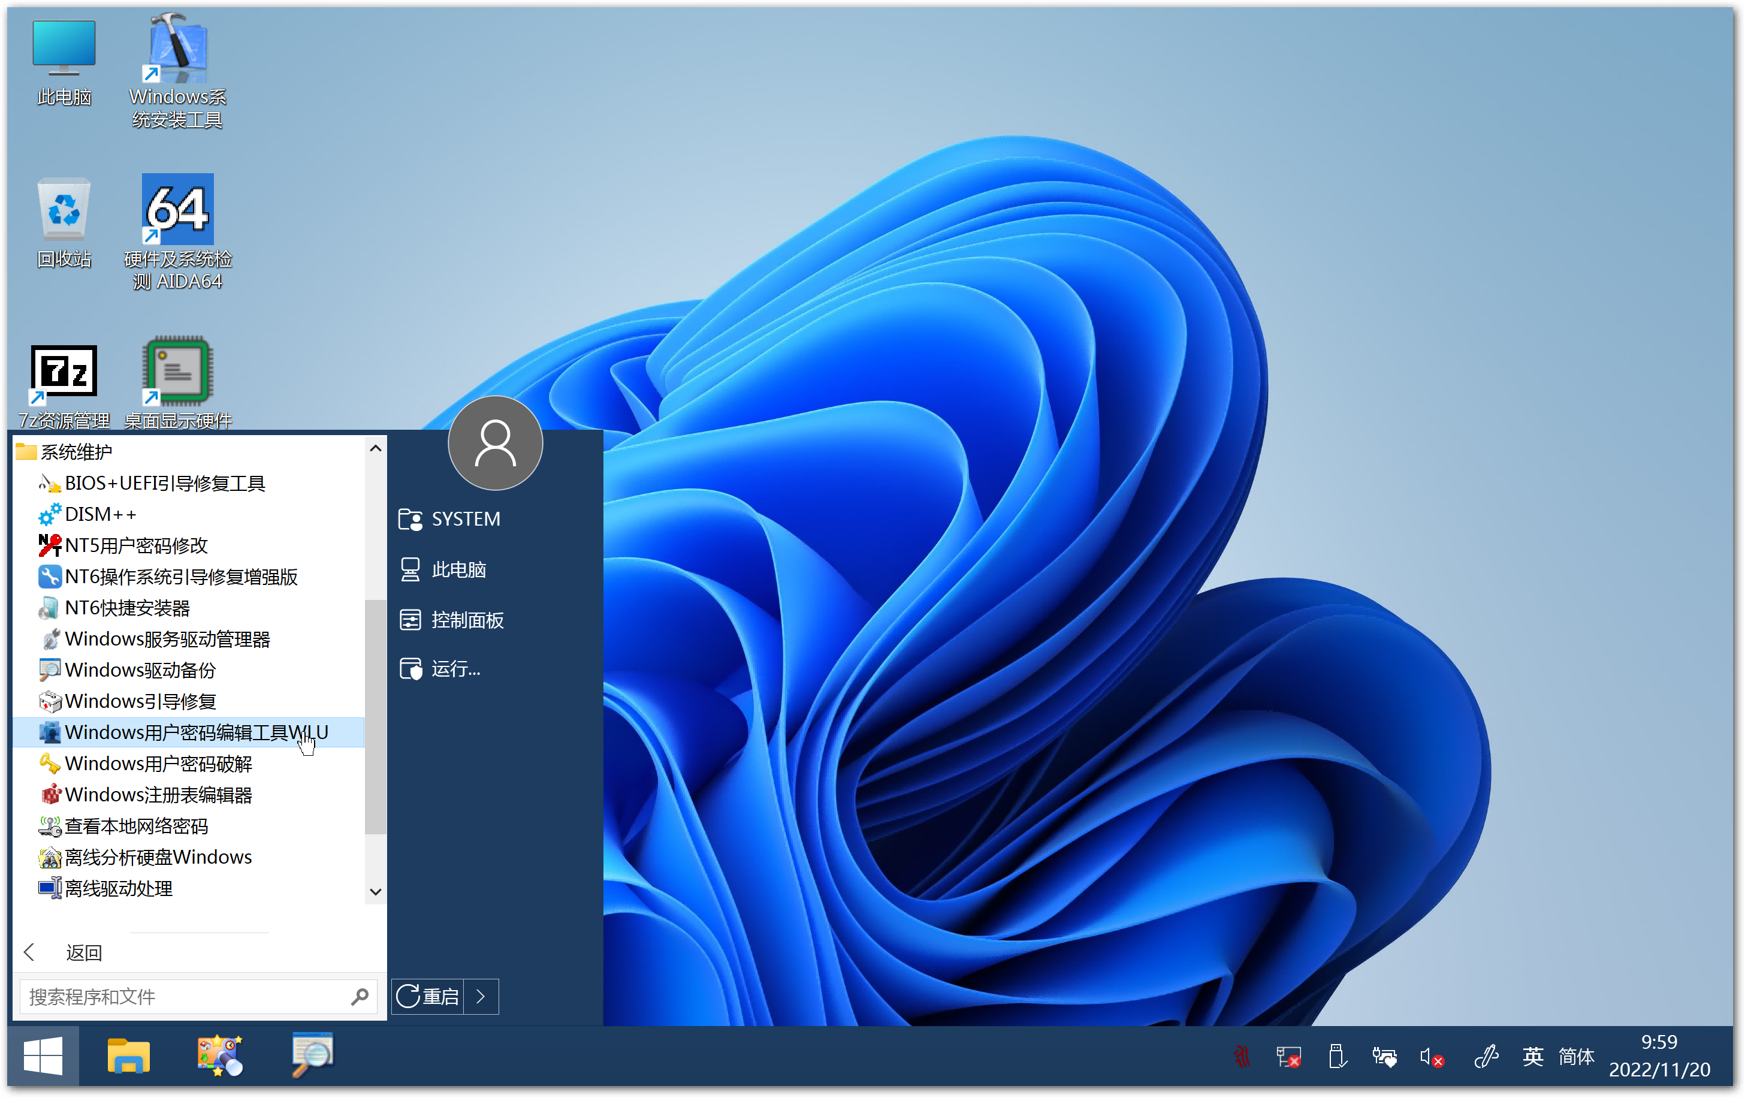Expand power options arrow beside 重启
Image resolution: width=1745 pixels, height=1098 pixels.
pyautogui.click(x=481, y=996)
